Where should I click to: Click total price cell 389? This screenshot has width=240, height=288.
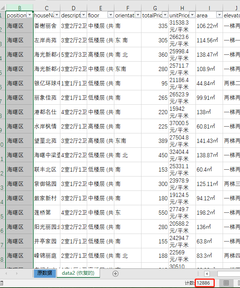pos(155,141)
